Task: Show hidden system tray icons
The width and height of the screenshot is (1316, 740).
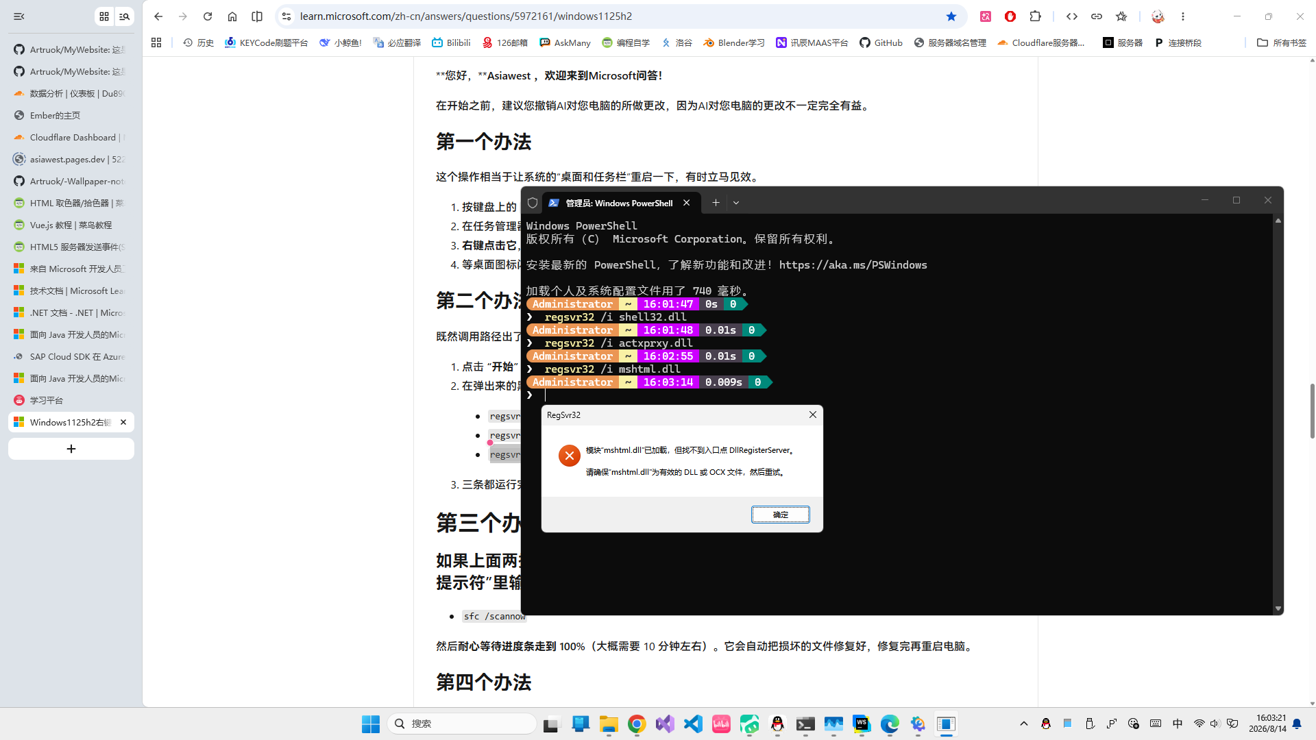Action: [1024, 724]
